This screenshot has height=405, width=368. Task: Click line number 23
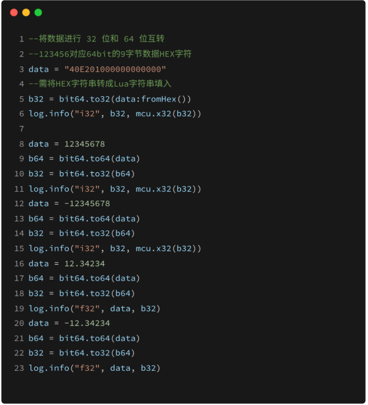(19, 368)
